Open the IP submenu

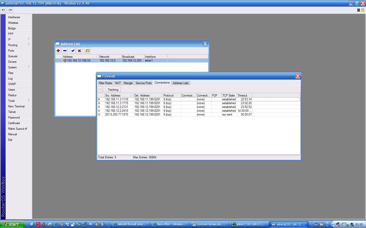coord(19,39)
